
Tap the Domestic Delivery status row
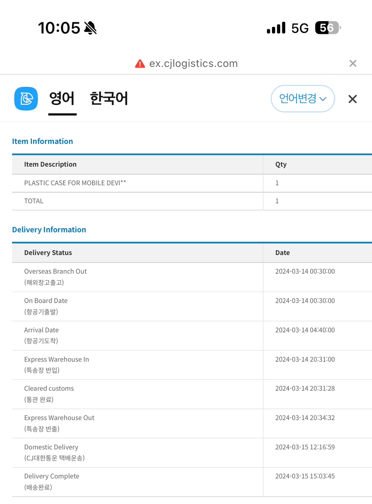pos(192,453)
